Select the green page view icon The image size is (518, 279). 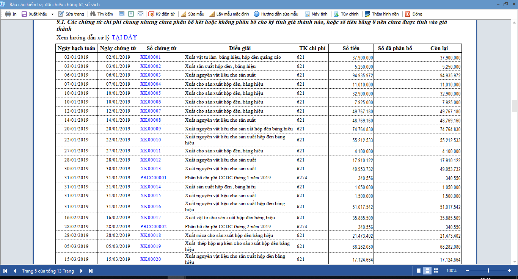(x=131, y=14)
